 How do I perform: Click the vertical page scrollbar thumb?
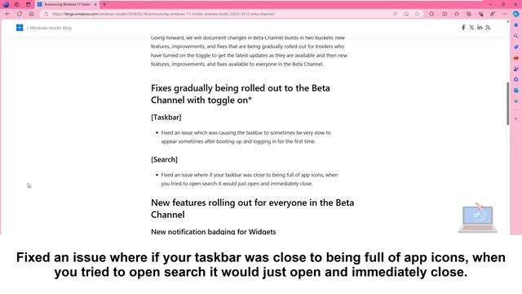pyautogui.click(x=507, y=104)
